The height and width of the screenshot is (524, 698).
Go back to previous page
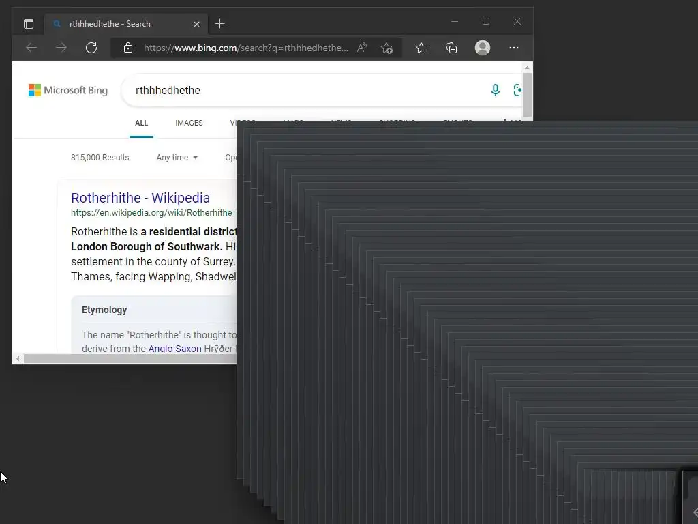[x=31, y=48]
